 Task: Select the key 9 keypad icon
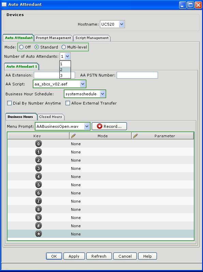39,218
